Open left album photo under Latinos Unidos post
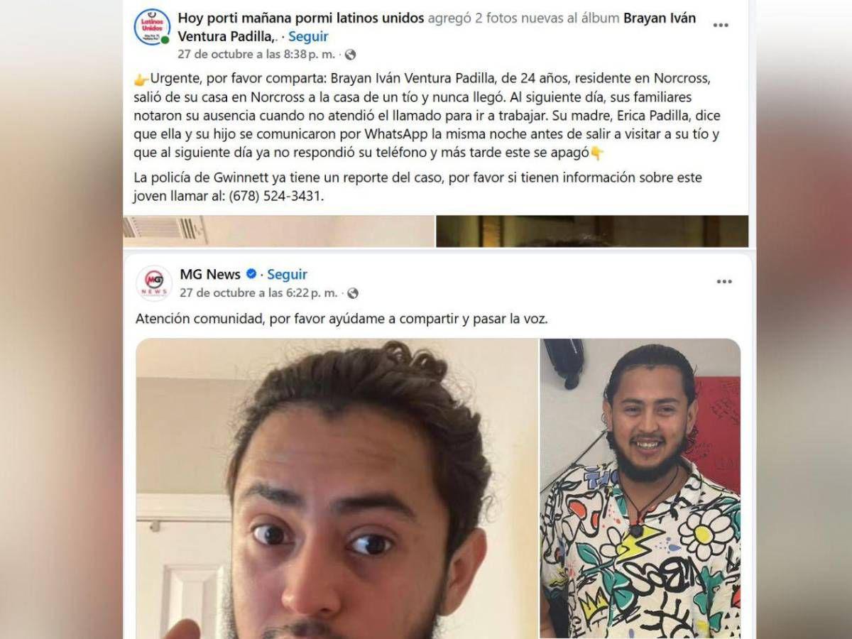 tap(278, 231)
